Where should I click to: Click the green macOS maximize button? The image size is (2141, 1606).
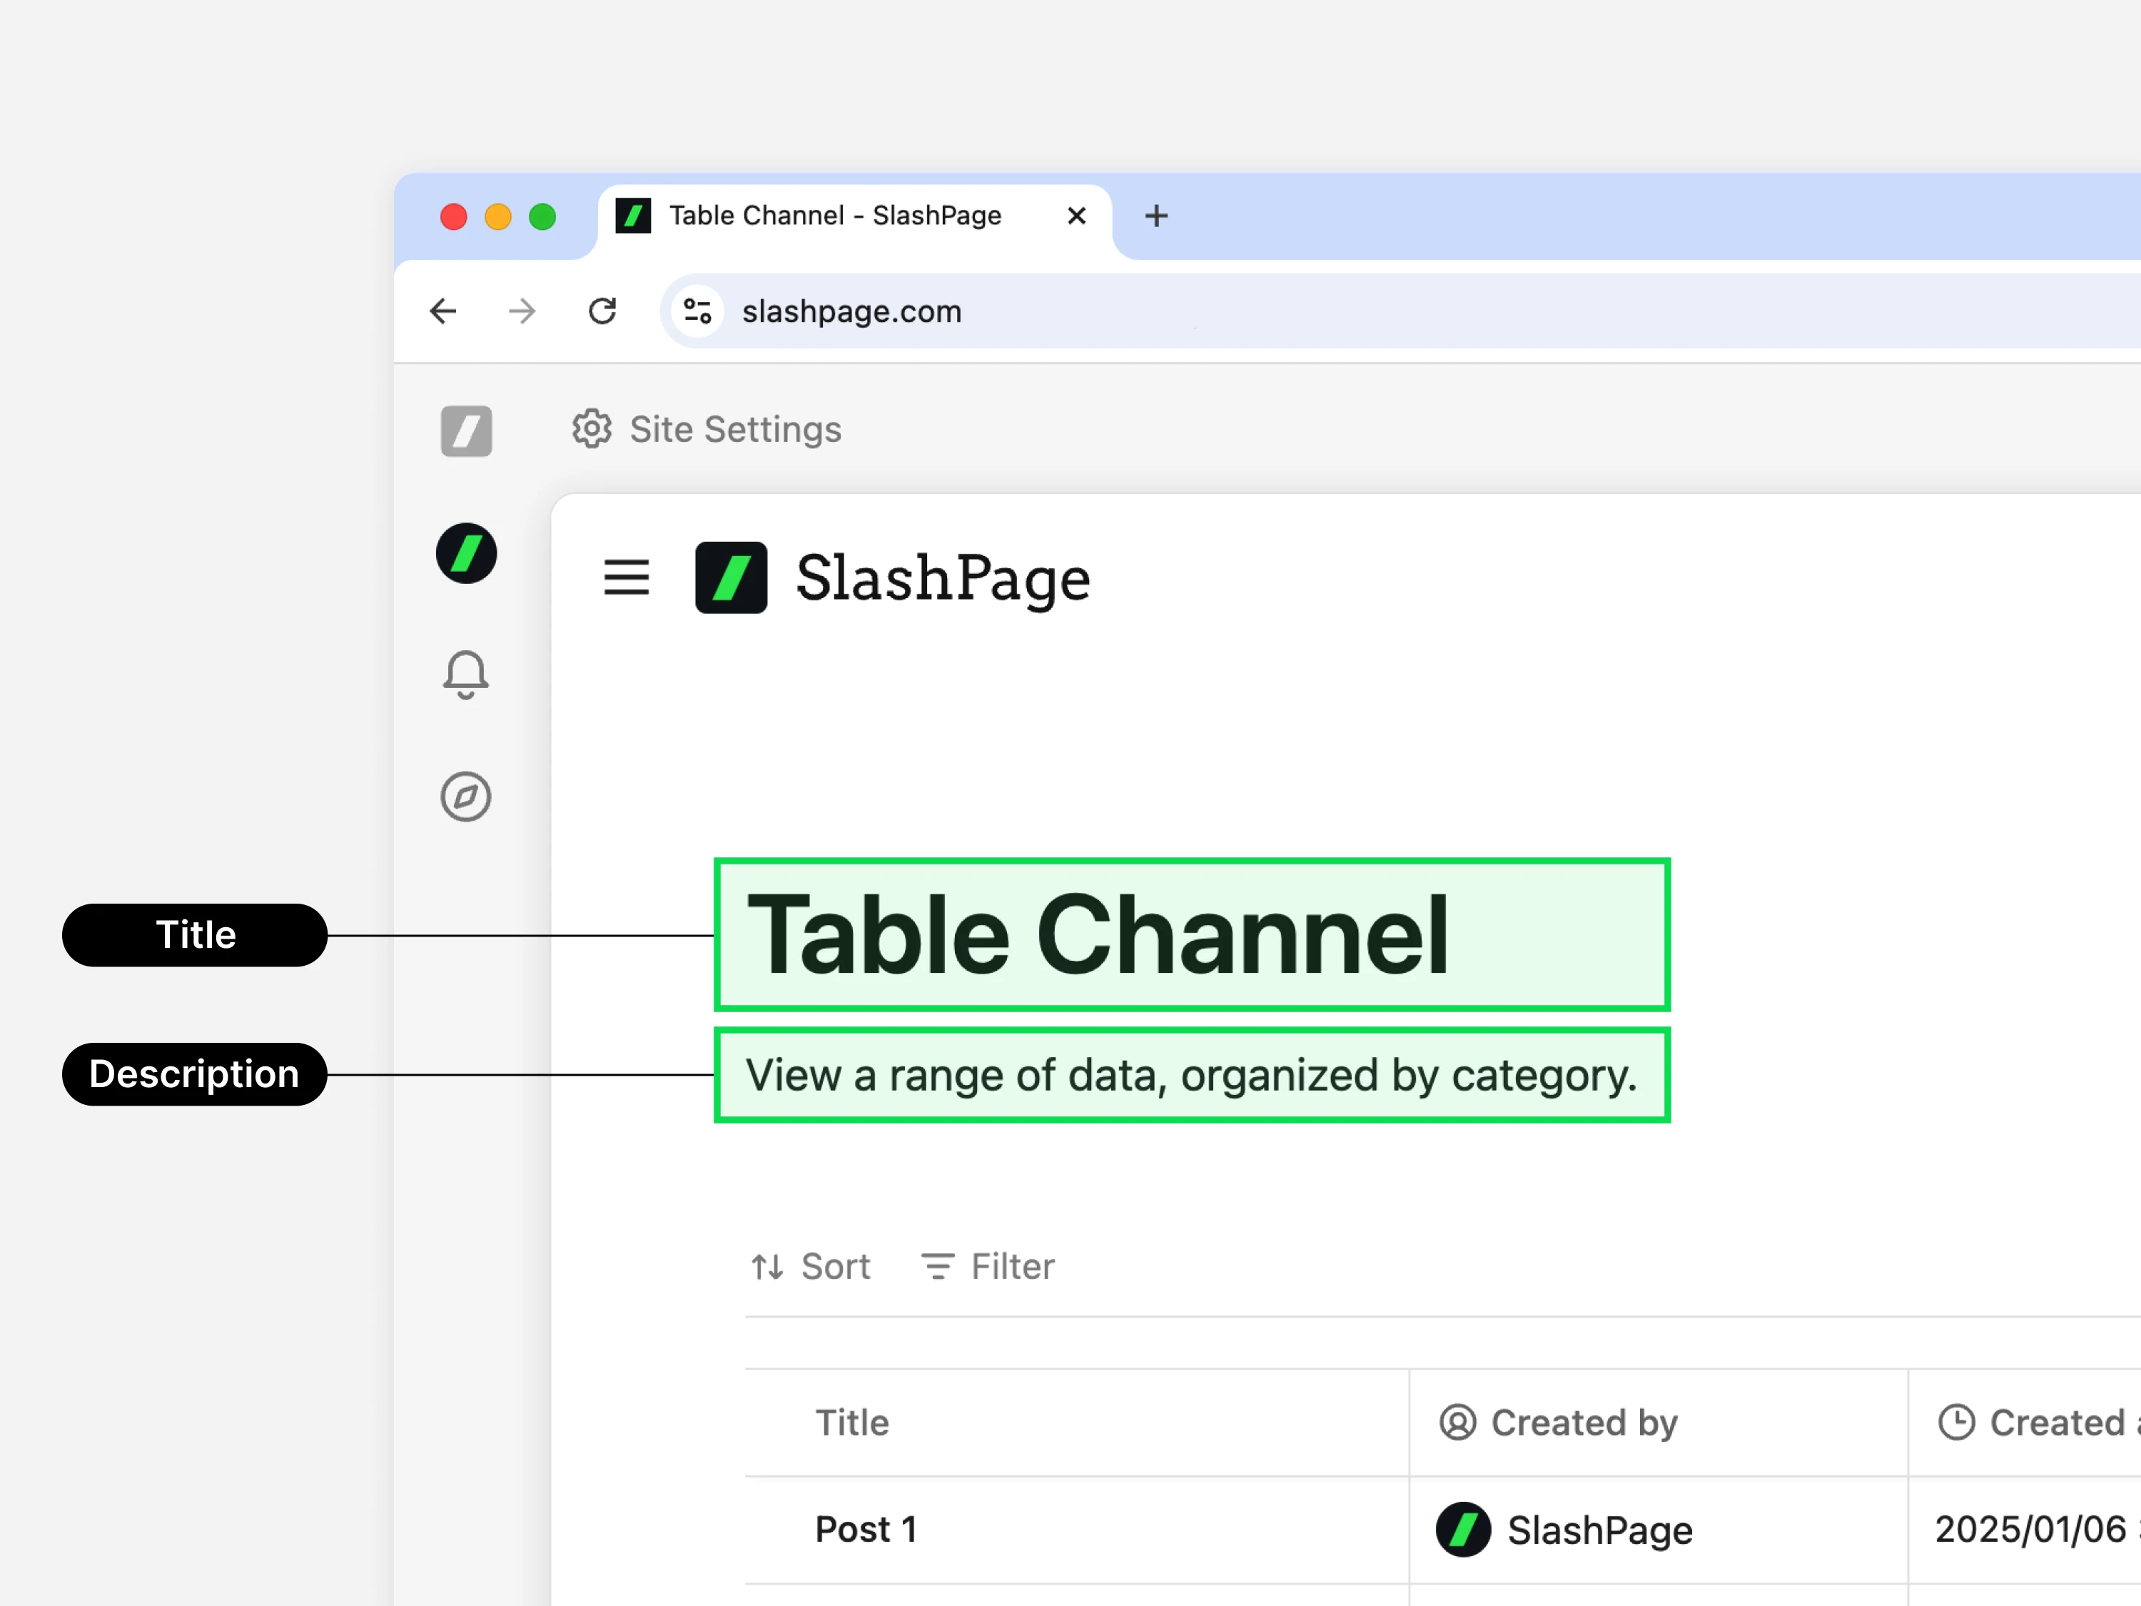542,216
